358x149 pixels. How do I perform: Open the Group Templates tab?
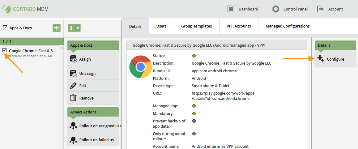tap(197, 26)
